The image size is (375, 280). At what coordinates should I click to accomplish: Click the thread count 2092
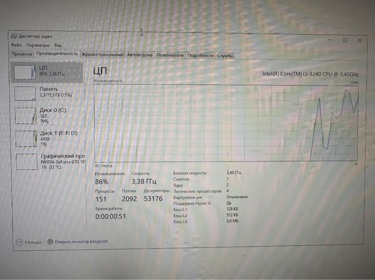(x=129, y=199)
